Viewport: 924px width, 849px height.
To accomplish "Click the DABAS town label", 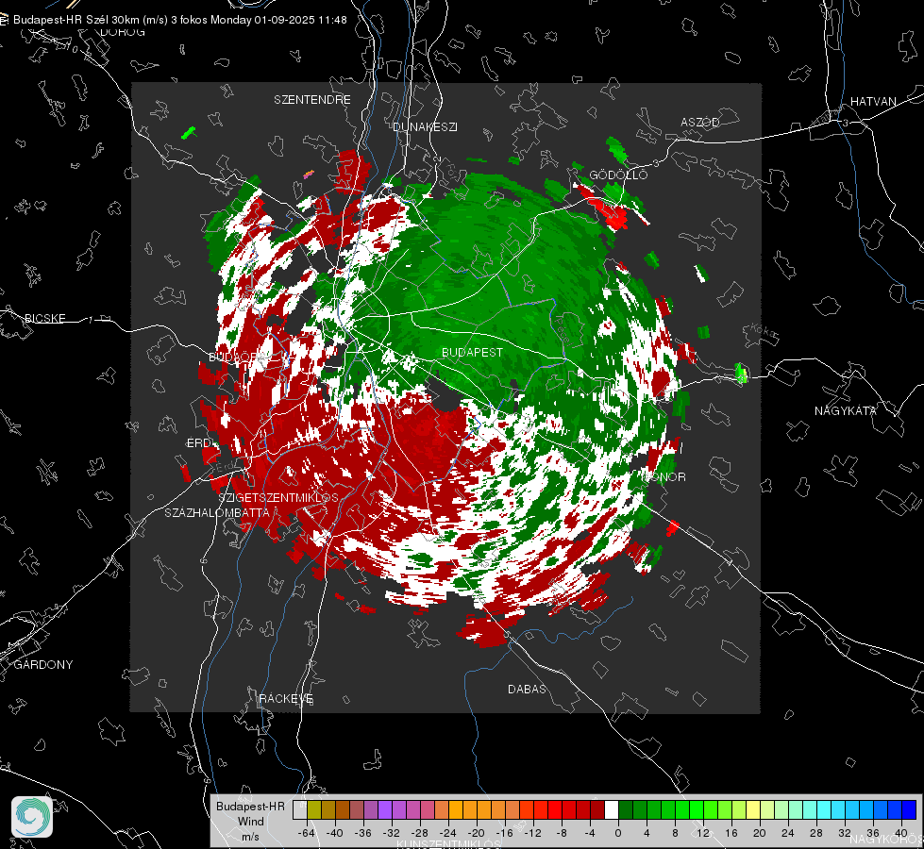I will pos(528,689).
